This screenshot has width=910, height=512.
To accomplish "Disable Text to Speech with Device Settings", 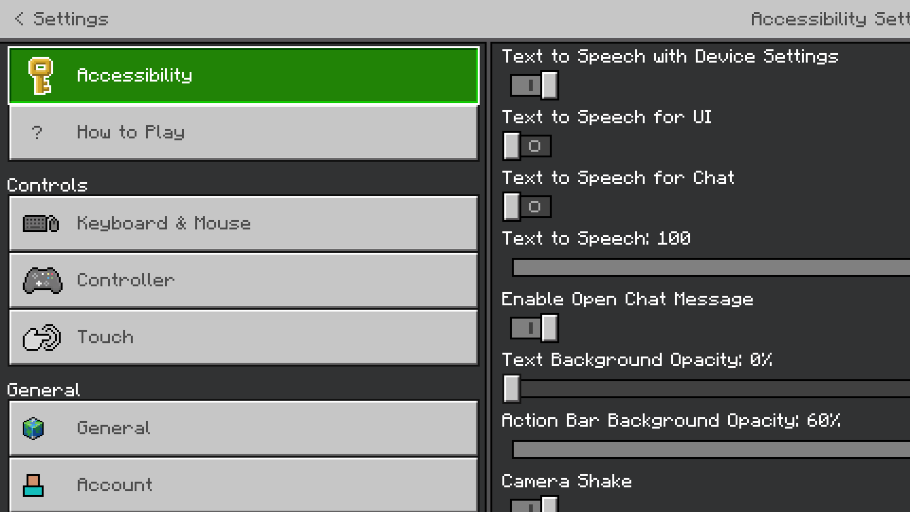I will pos(534,85).
